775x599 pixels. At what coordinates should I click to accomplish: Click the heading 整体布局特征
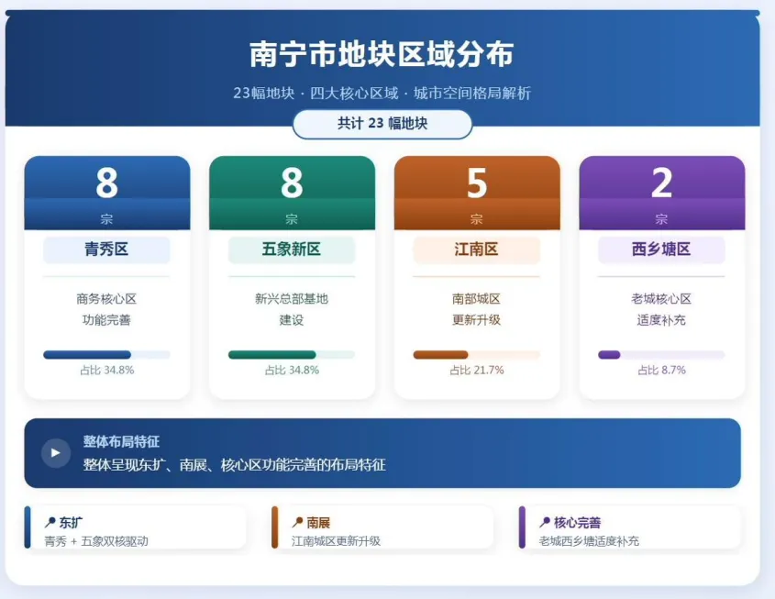[x=122, y=442]
